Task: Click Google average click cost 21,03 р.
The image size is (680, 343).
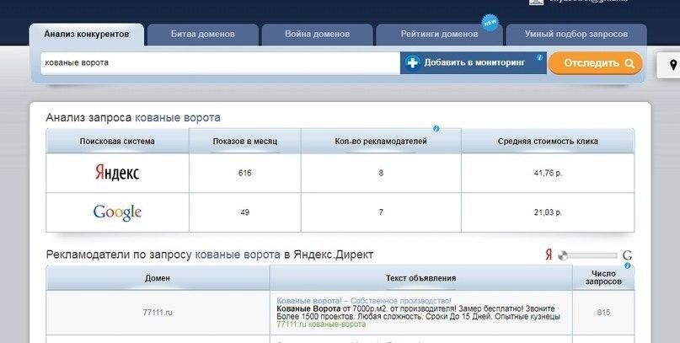Action: coord(548,212)
